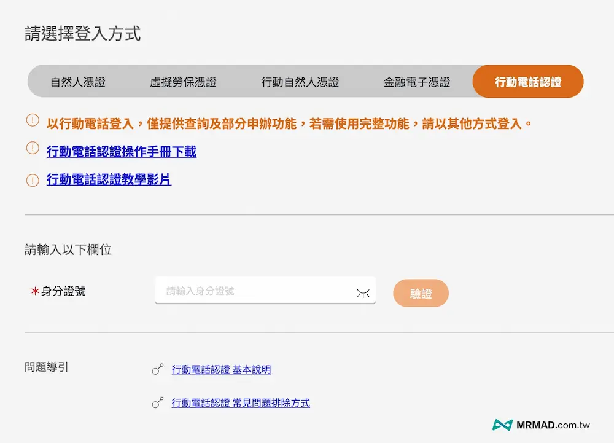Click link icon beside 基本說明
The width and height of the screenshot is (614, 443).
click(157, 369)
